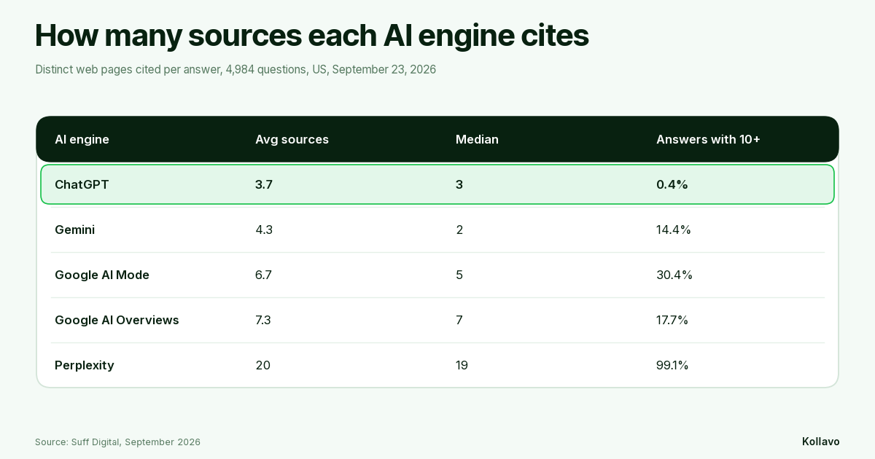Click Perplexity's average sources value 20

262,365
